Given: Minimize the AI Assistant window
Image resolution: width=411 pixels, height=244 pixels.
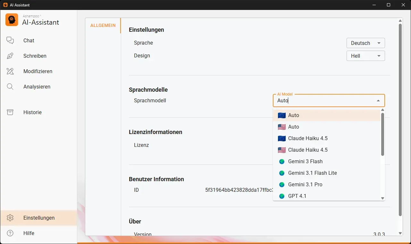Looking at the screenshot, I should 374,5.
